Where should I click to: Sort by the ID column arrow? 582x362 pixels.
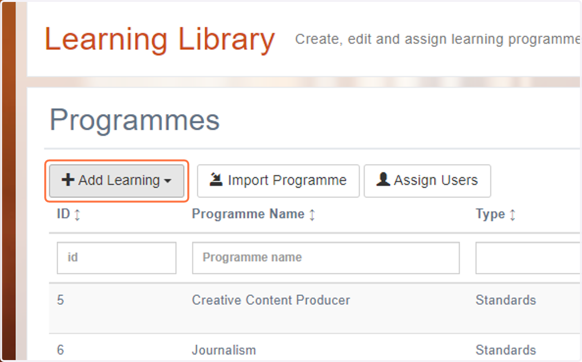(x=77, y=215)
